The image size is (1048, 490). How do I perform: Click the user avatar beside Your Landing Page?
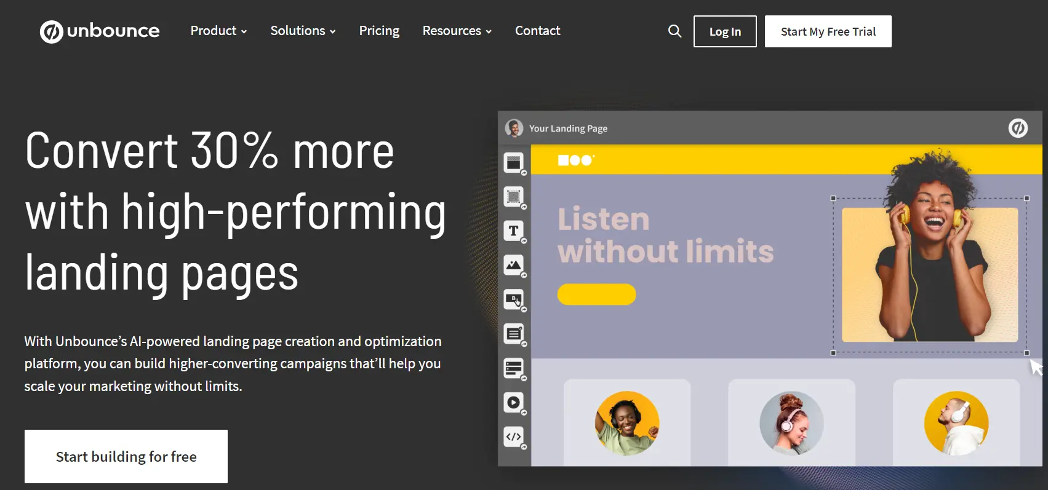click(x=514, y=128)
